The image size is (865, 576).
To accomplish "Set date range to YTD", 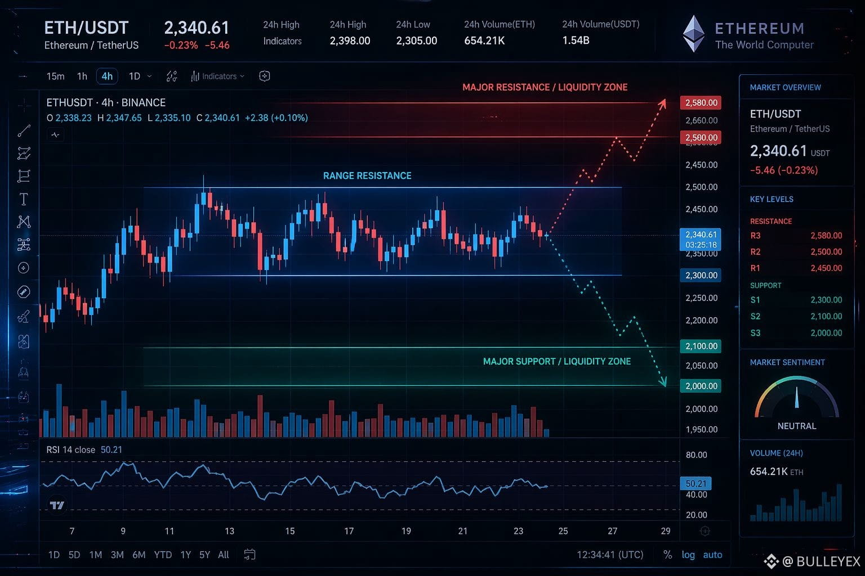I will [x=163, y=555].
